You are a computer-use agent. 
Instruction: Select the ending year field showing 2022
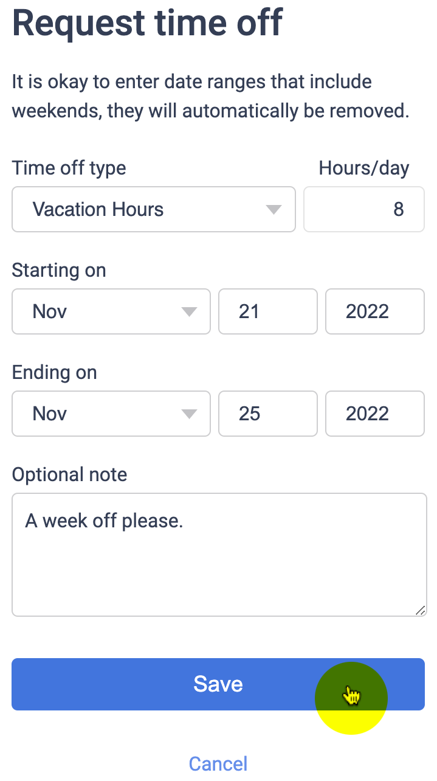[x=374, y=414]
